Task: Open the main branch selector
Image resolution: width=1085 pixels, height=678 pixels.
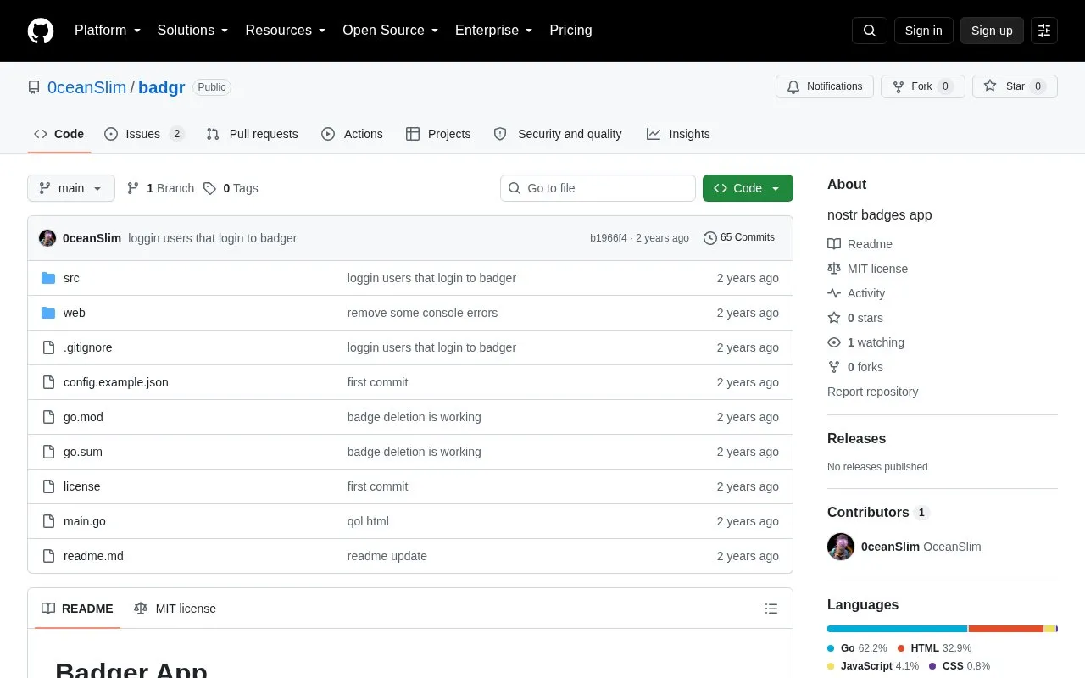Action: click(x=71, y=188)
